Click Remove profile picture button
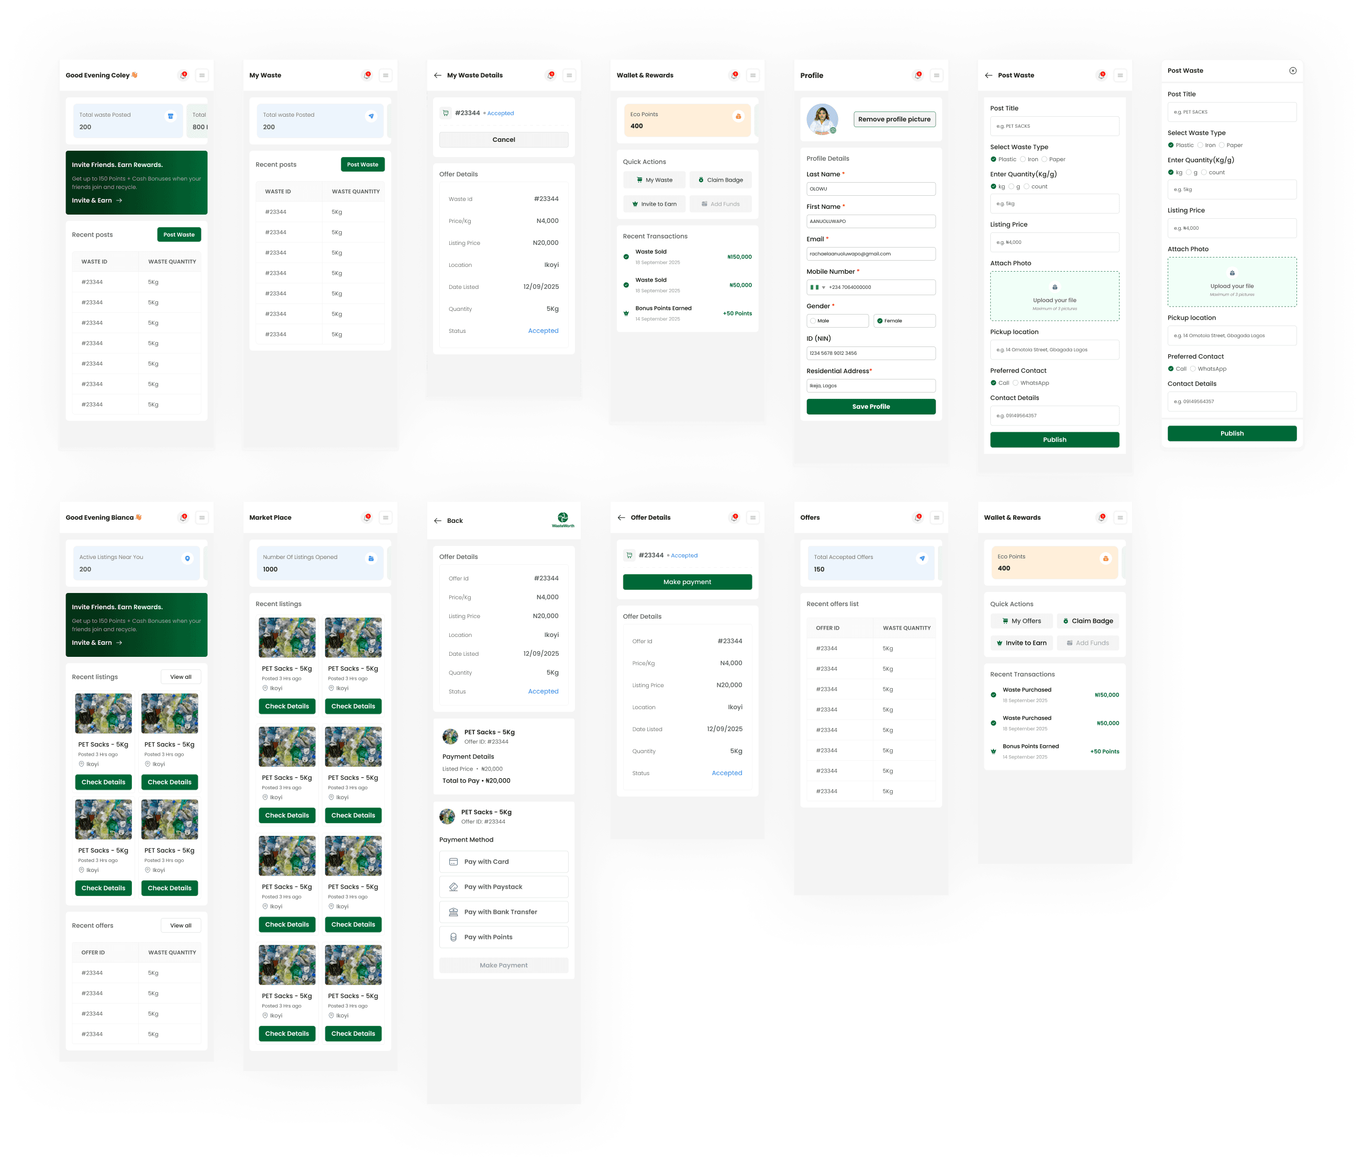Viewport: 1363px width, 1164px height. [894, 119]
